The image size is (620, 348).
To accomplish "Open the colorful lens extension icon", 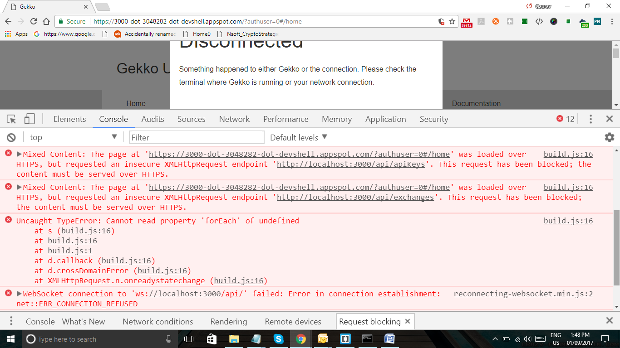I will (x=554, y=21).
